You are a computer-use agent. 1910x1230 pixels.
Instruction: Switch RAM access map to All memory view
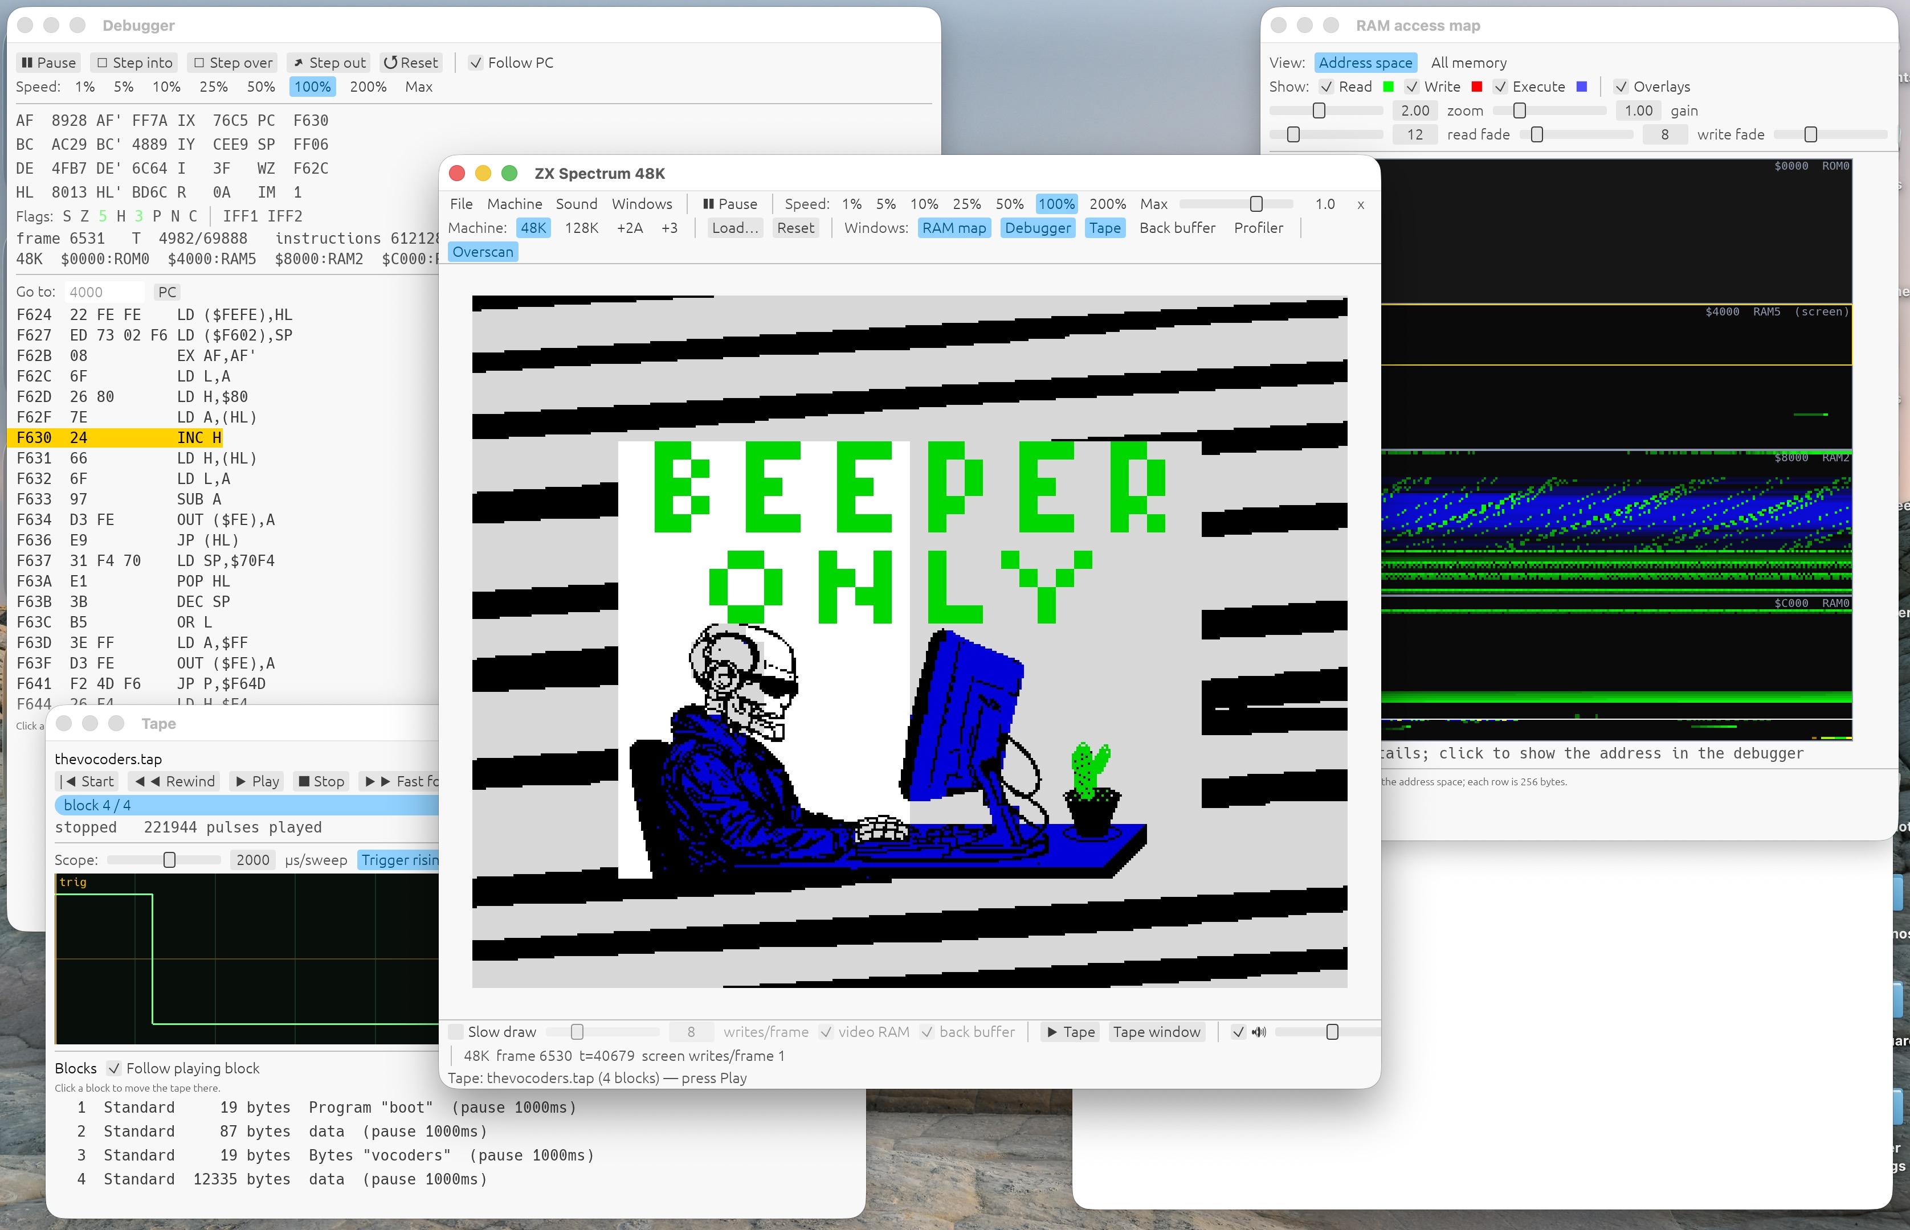tap(1468, 63)
